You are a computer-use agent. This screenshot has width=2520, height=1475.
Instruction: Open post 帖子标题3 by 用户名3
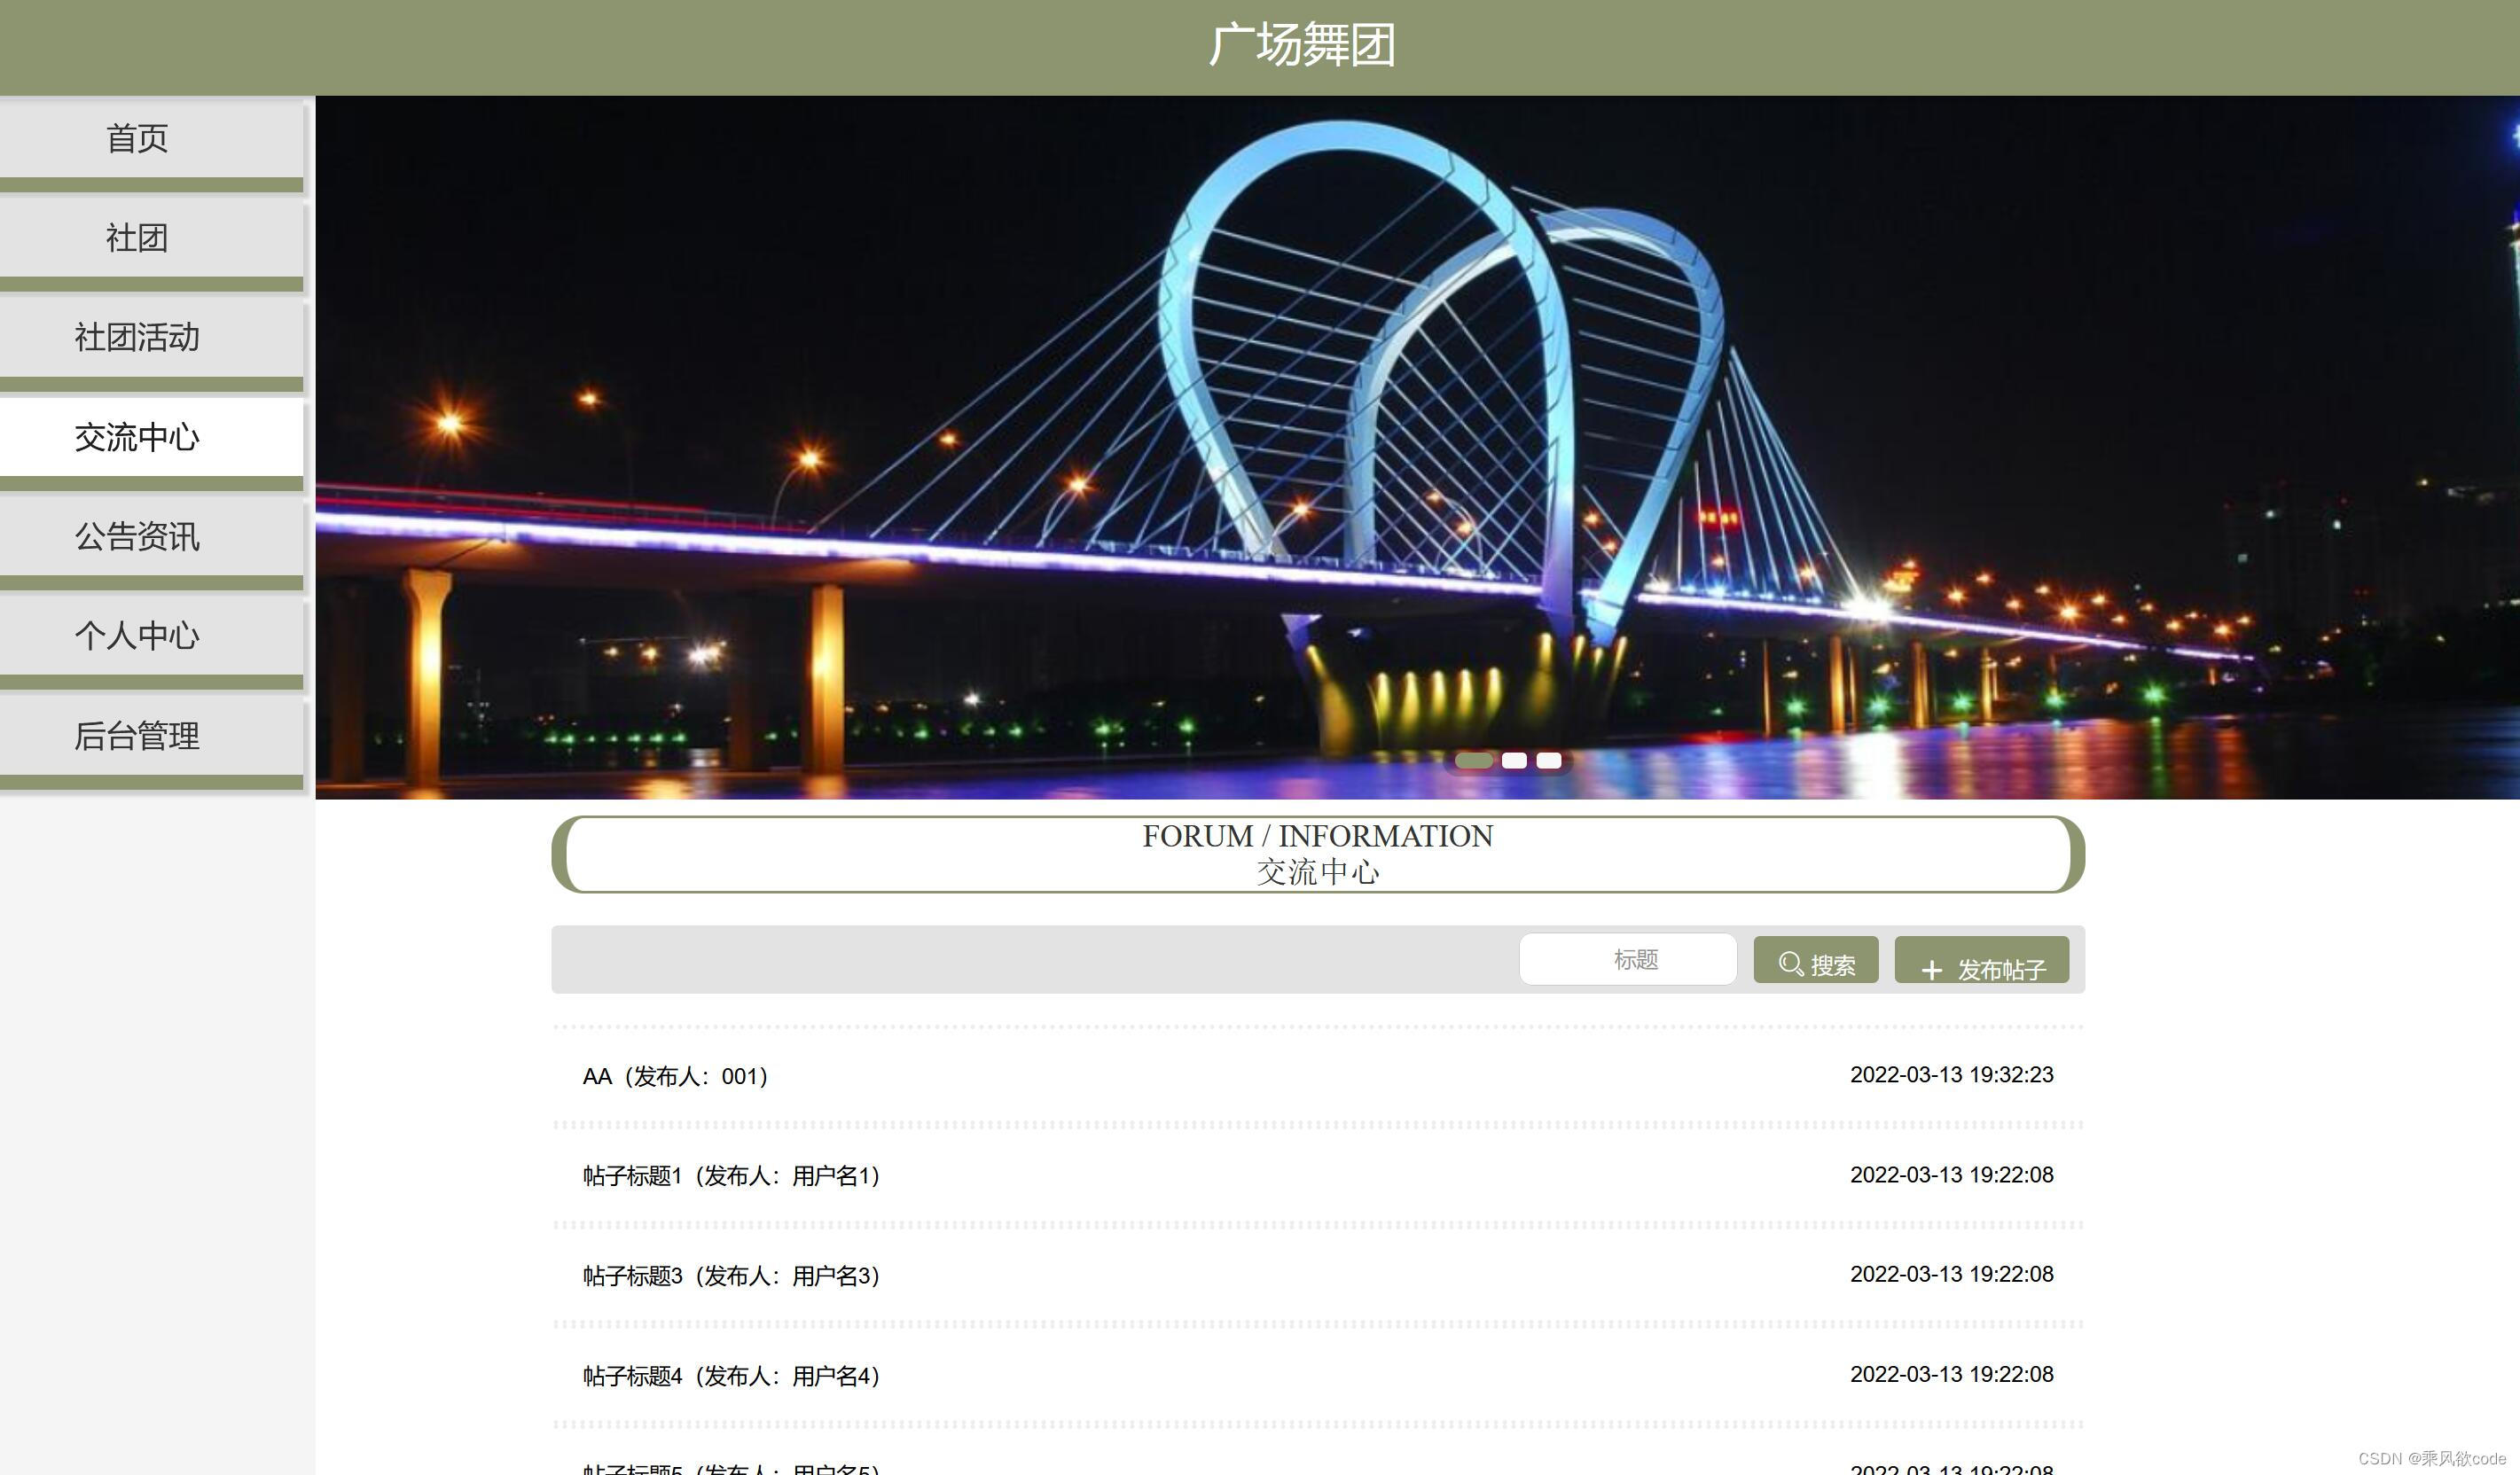[x=731, y=1276]
